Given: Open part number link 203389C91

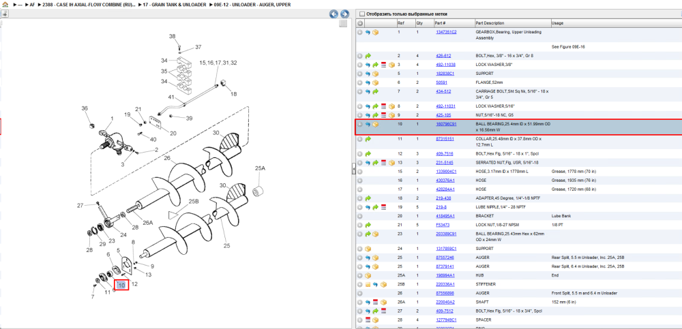Looking at the screenshot, I should point(446,234).
